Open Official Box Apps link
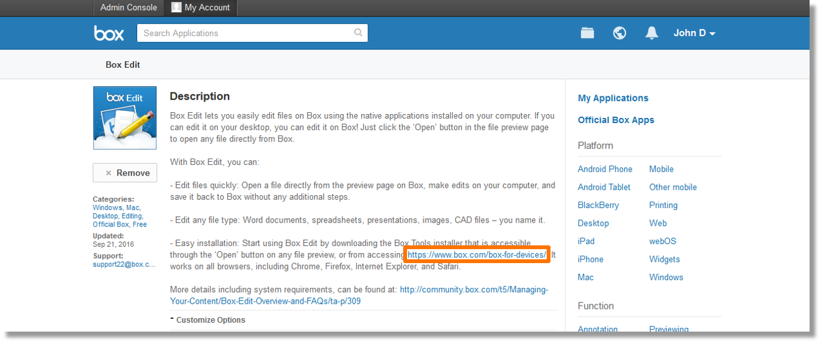 coord(616,120)
